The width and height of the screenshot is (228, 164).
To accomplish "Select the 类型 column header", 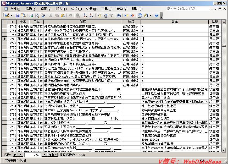I will [215, 22].
